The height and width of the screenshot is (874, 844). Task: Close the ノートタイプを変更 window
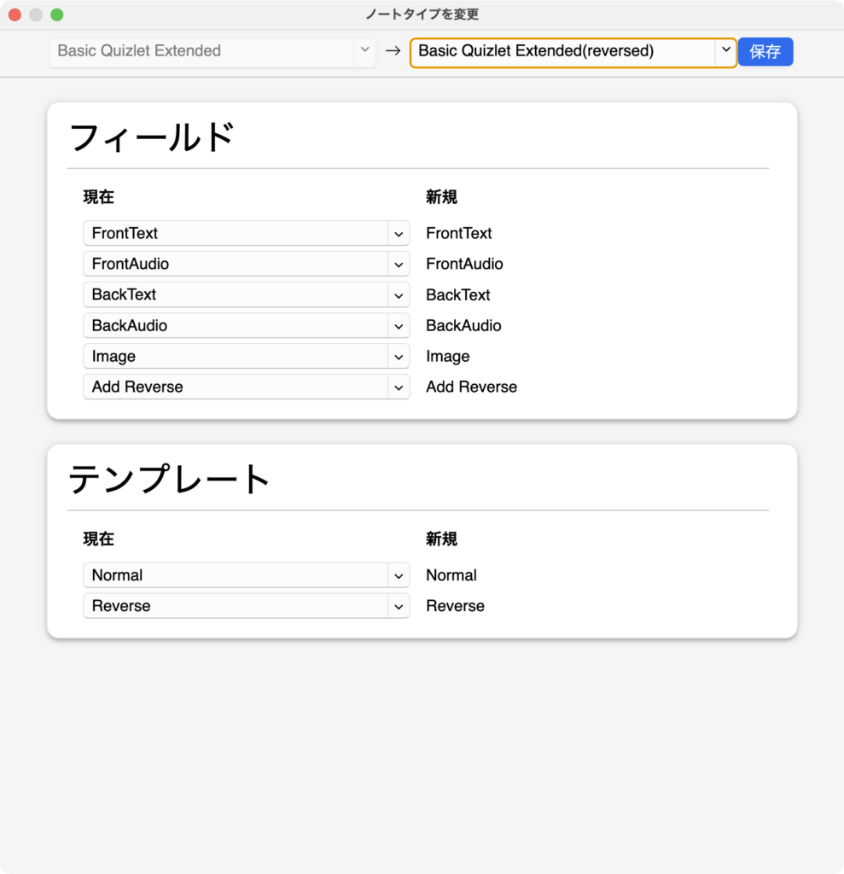(x=15, y=15)
